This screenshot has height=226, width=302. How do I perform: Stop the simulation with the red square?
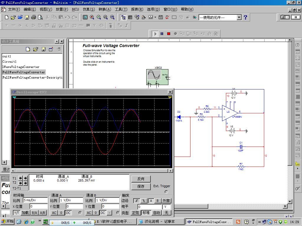pos(169,34)
